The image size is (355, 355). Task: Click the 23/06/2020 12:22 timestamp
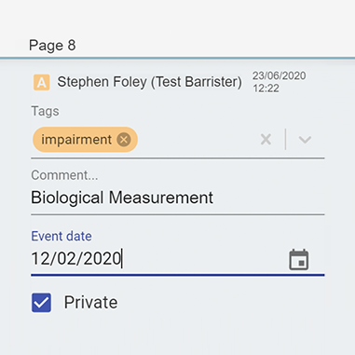tap(279, 82)
